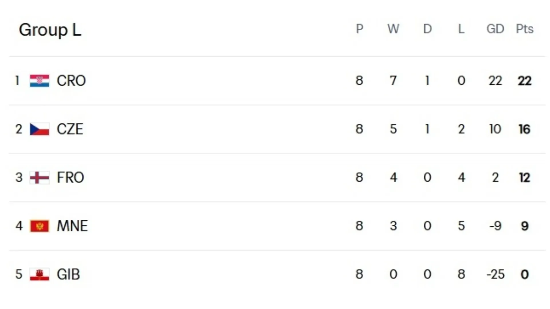
Task: Select the GIB team name
Action: pyautogui.click(x=68, y=274)
